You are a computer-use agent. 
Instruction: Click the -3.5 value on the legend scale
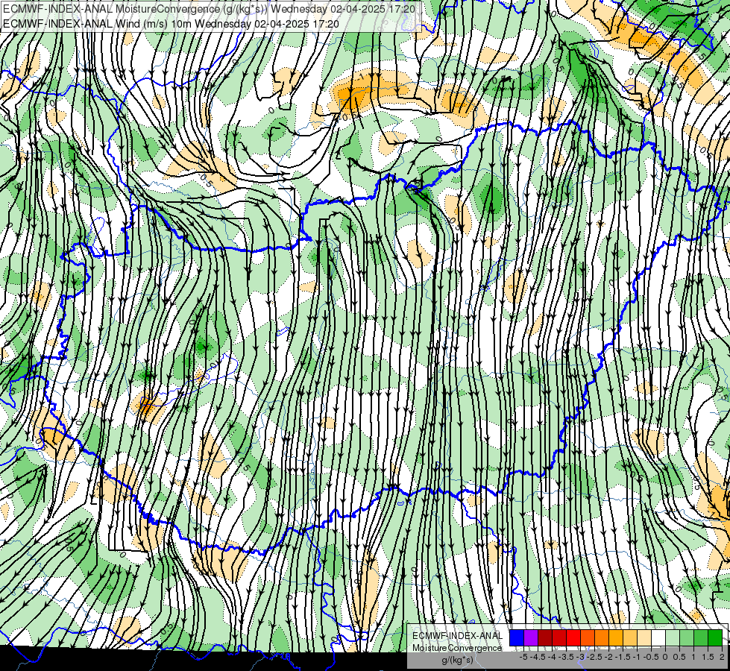coord(566,657)
